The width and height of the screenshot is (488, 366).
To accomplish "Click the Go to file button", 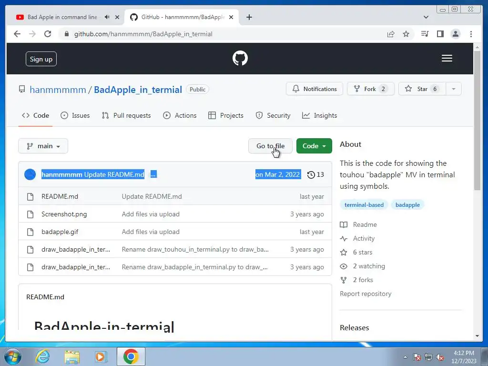I will click(271, 146).
